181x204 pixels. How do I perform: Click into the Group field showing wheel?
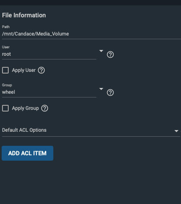49,92
